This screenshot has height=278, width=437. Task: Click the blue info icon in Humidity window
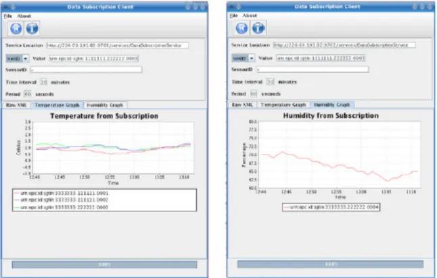pyautogui.click(x=258, y=28)
